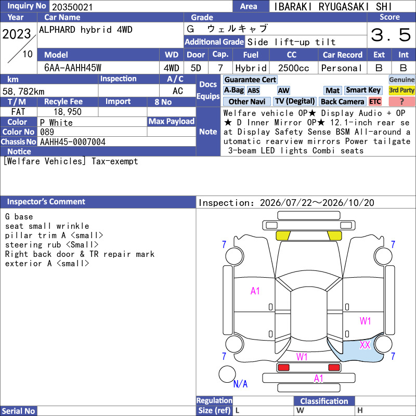Click the Back Camera badge
This screenshot has width=416, height=416.
pyautogui.click(x=342, y=101)
